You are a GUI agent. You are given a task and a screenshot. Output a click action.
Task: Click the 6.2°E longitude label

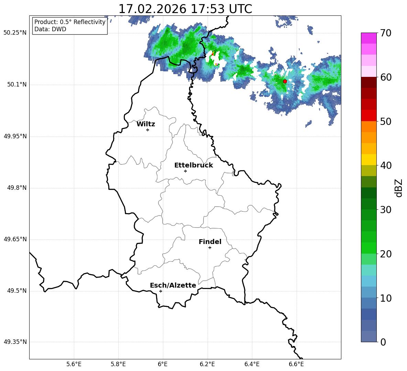point(207,364)
